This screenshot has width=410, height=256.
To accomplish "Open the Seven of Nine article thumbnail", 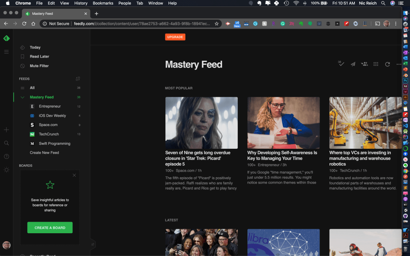I will click(x=201, y=123).
